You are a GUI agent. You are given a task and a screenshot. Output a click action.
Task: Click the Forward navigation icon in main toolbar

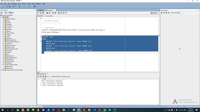[24, 6]
